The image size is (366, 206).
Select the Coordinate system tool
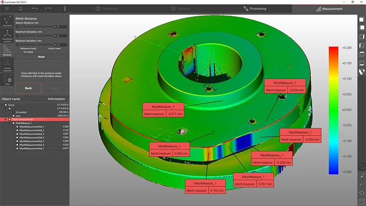coord(7,36)
